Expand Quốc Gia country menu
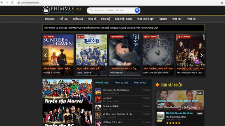225x126 pixels. pyautogui.click(x=78, y=19)
